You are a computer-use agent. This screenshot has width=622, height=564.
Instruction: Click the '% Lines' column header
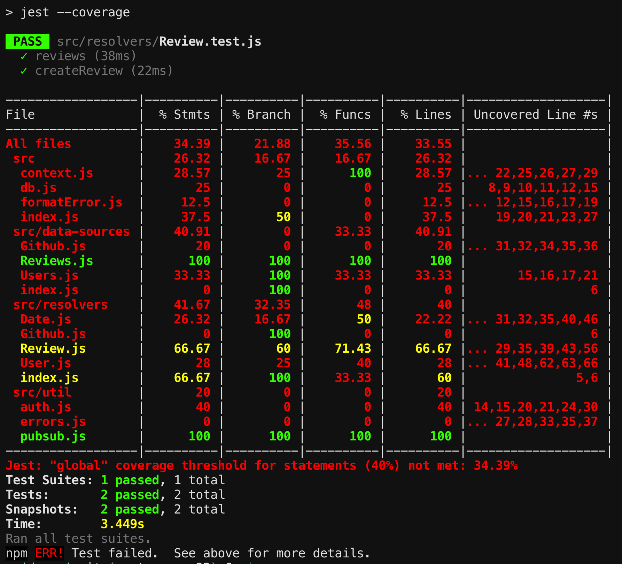(426, 115)
